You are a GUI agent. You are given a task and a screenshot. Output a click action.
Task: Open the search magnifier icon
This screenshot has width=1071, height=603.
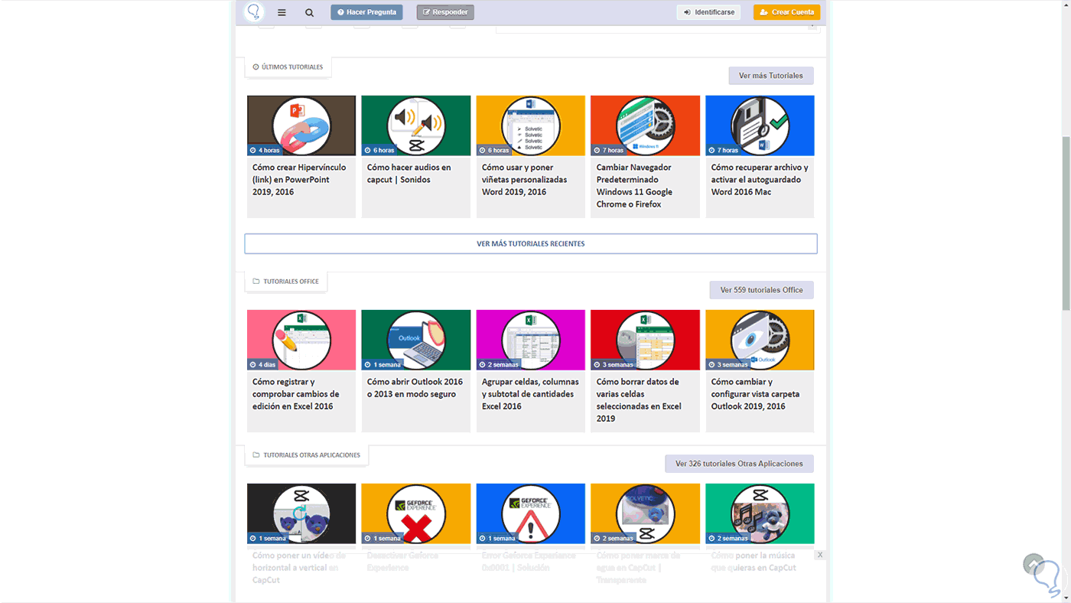pyautogui.click(x=309, y=12)
